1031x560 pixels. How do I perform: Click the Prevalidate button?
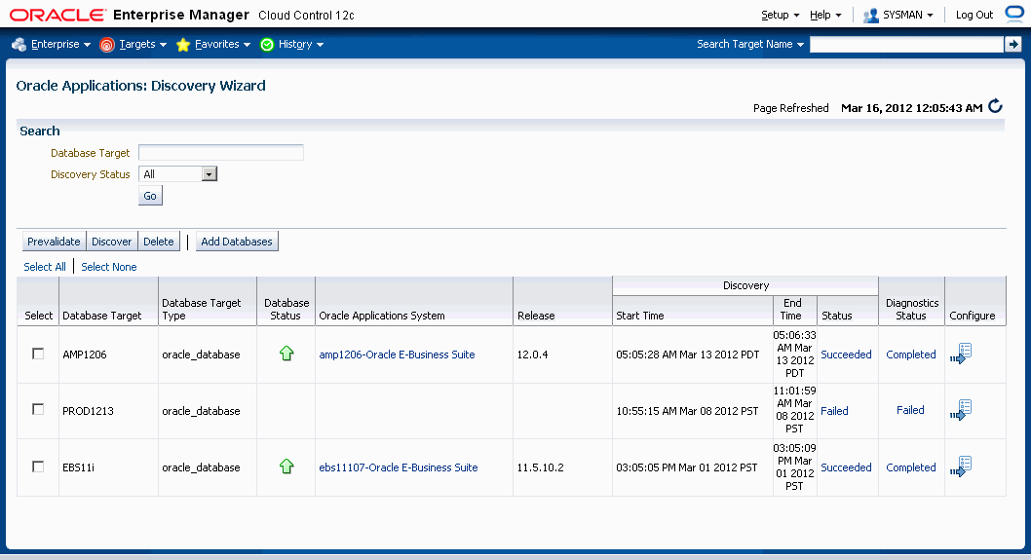[x=54, y=242]
